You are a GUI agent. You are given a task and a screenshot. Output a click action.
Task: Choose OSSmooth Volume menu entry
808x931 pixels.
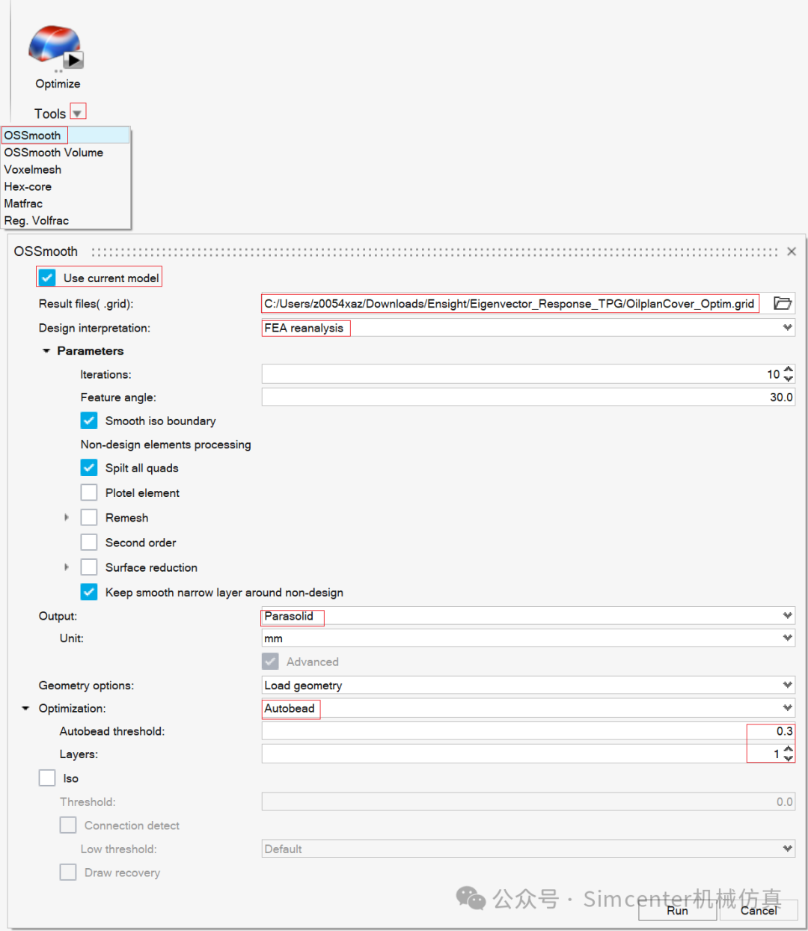pyautogui.click(x=66, y=153)
